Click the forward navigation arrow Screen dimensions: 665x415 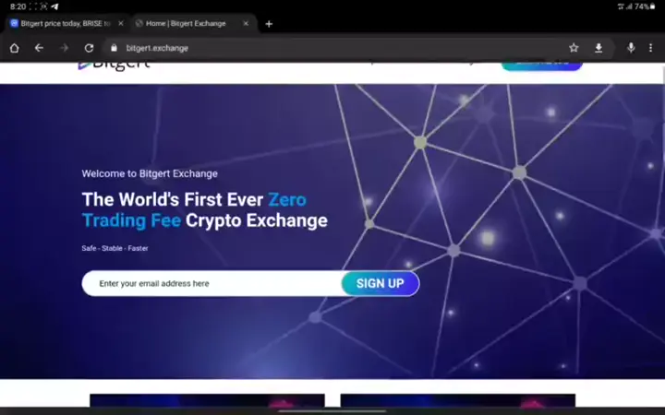coord(64,48)
